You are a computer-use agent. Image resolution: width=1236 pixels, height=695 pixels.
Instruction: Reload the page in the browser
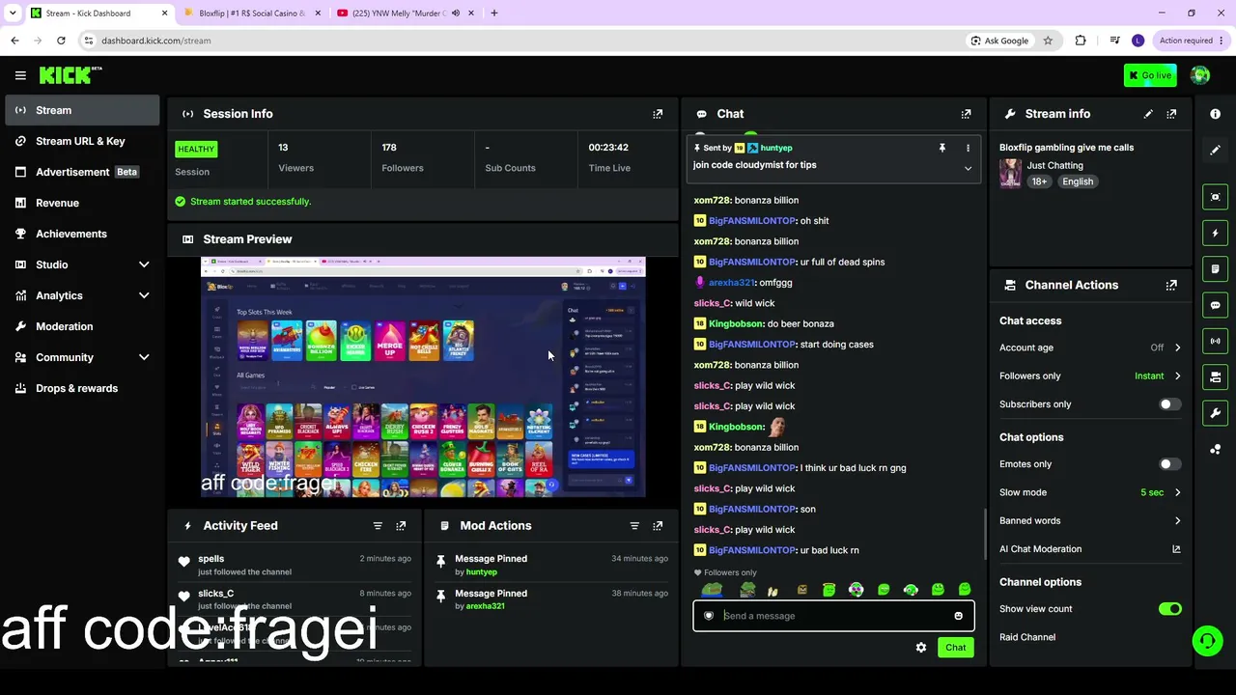point(61,41)
